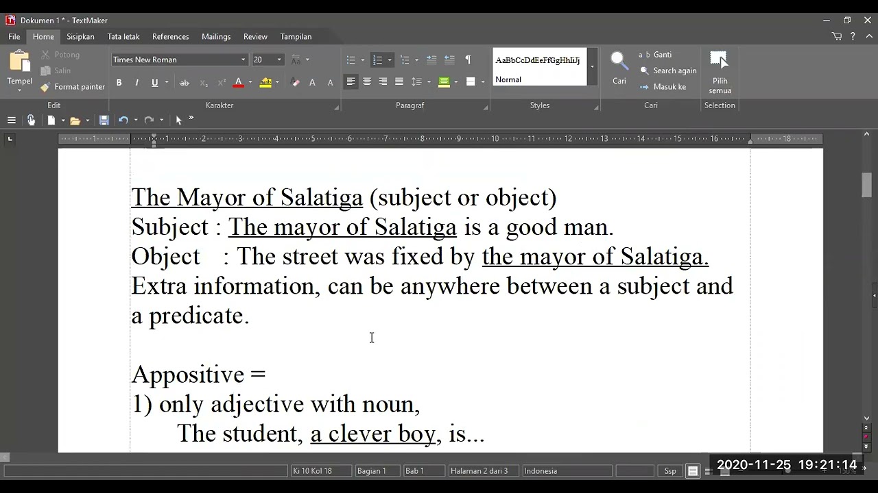Expand the line spacing dropdown arrow
The height and width of the screenshot is (493, 878).
click(429, 82)
